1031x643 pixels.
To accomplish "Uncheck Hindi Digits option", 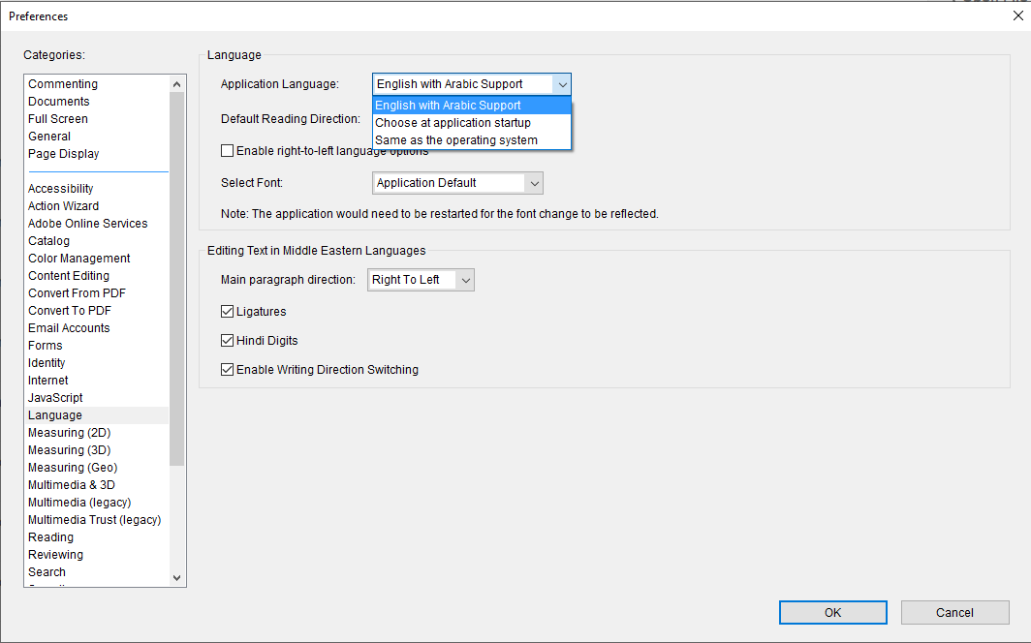I will point(227,341).
